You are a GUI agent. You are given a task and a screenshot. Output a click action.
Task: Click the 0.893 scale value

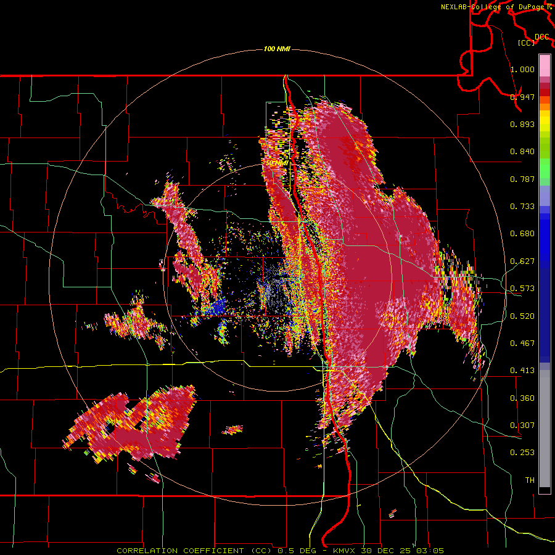[x=522, y=124]
